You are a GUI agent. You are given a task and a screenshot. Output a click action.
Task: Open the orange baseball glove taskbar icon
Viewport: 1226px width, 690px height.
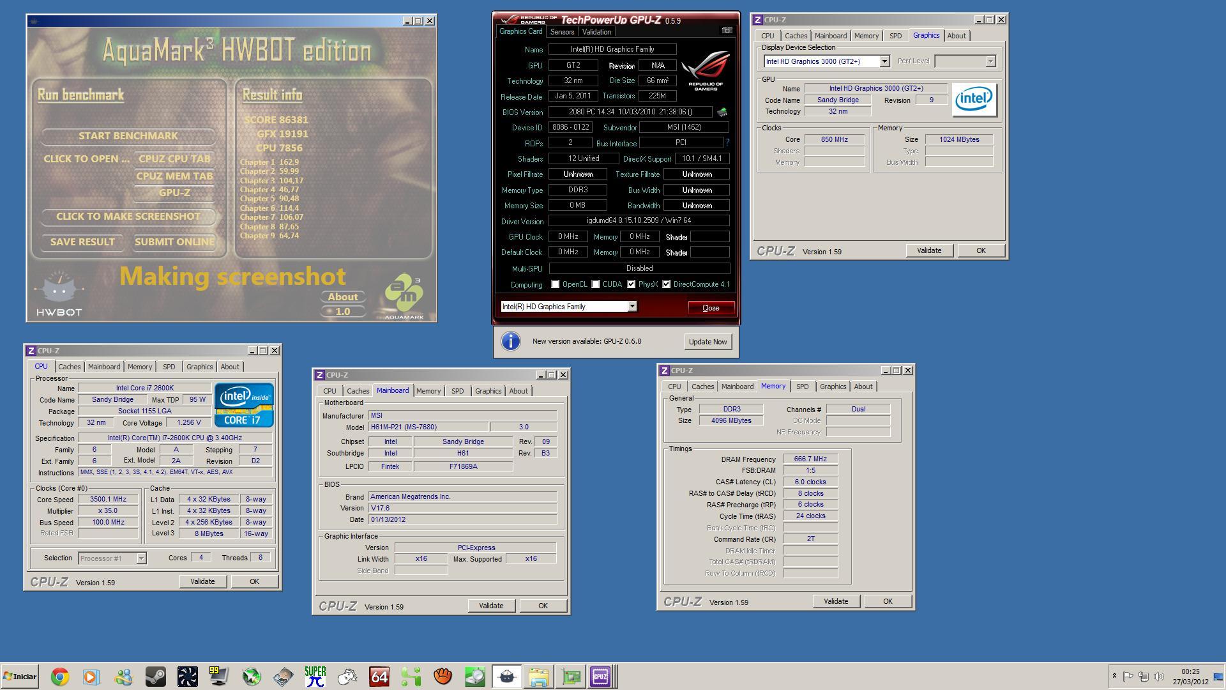point(443,677)
